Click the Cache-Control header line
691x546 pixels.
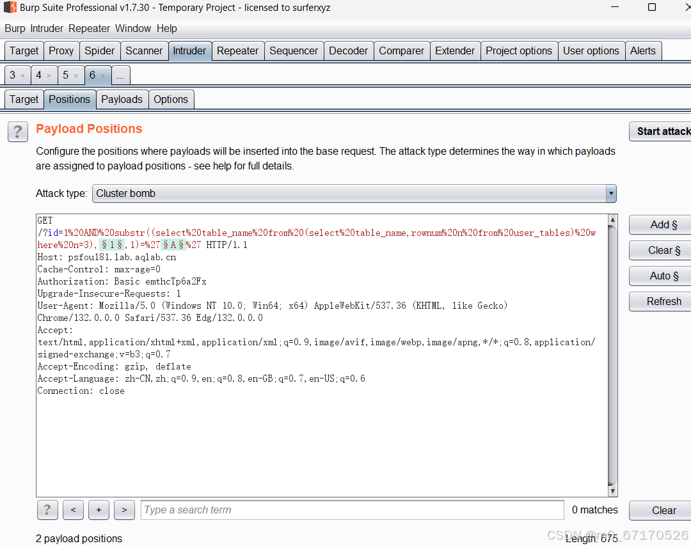tap(99, 269)
